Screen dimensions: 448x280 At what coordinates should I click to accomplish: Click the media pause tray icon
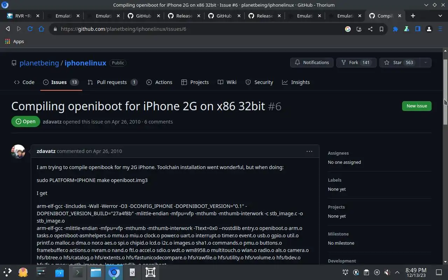377,272
